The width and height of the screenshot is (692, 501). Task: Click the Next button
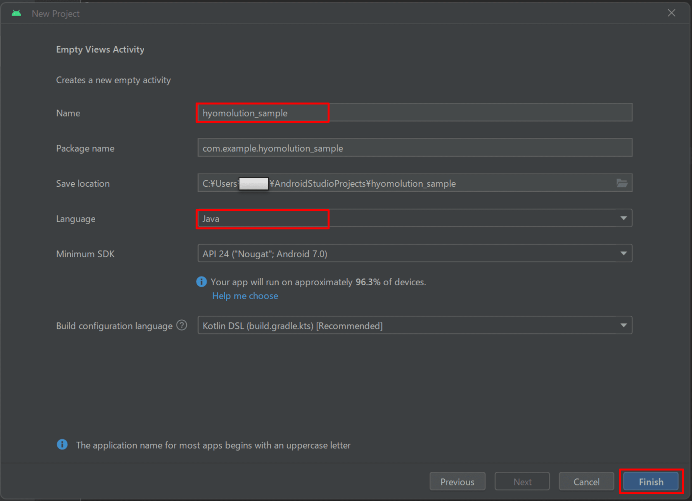522,481
